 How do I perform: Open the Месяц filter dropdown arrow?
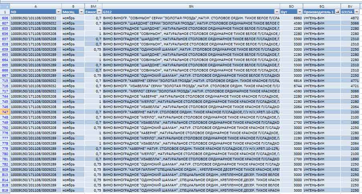81,13
